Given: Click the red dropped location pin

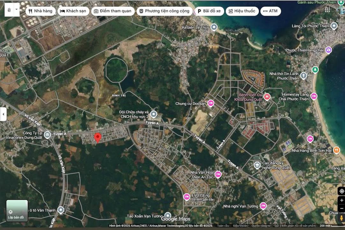Looking at the screenshot, I should point(98,137).
